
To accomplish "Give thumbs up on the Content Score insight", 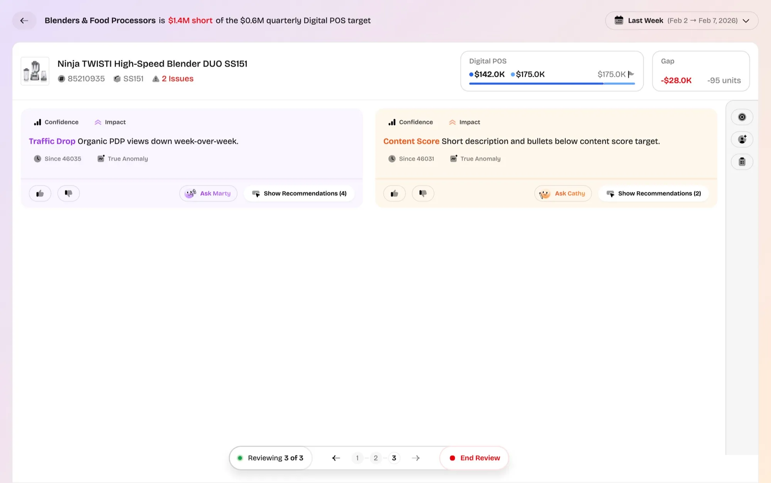I will point(394,194).
